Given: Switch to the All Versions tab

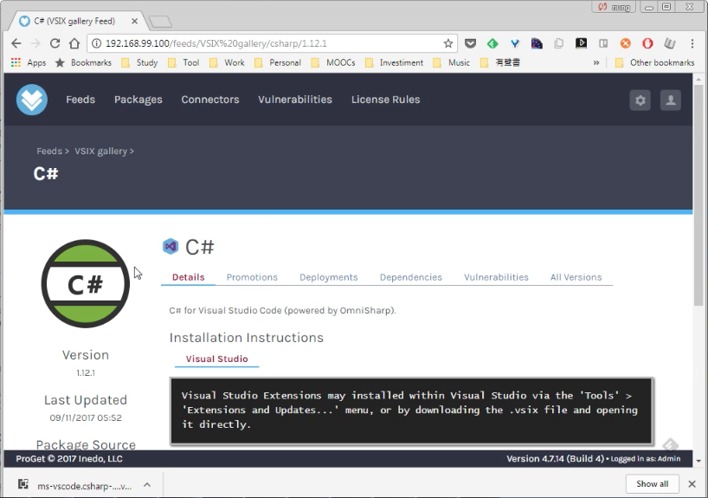Looking at the screenshot, I should (x=576, y=277).
